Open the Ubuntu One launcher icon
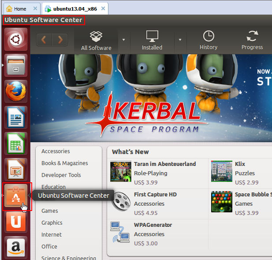The width and height of the screenshot is (272, 260). point(16,222)
